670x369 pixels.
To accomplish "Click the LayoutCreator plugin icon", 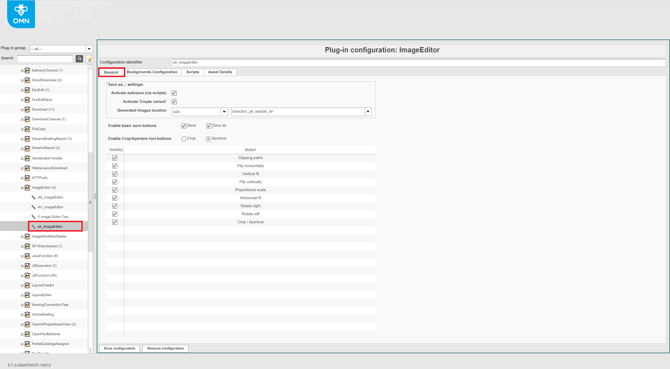I will [x=27, y=285].
